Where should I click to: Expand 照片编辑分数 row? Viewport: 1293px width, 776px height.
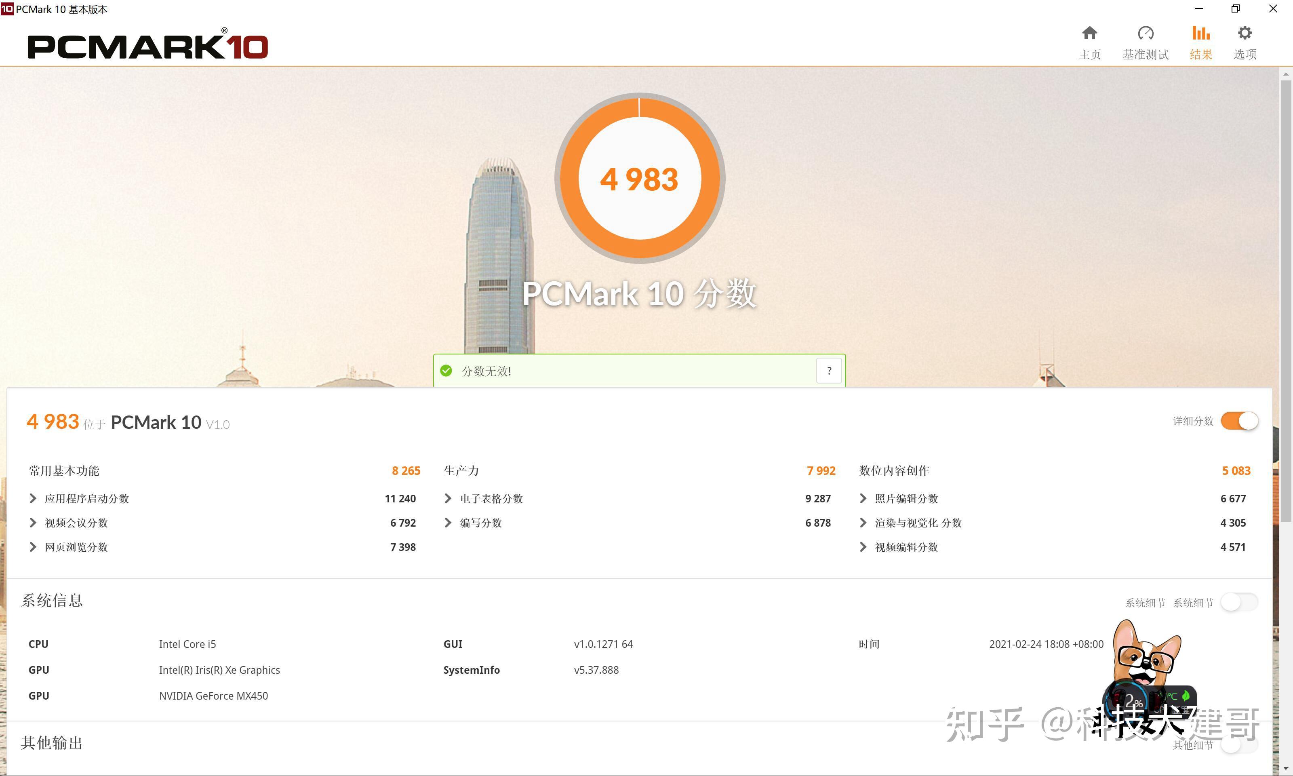[x=863, y=498]
